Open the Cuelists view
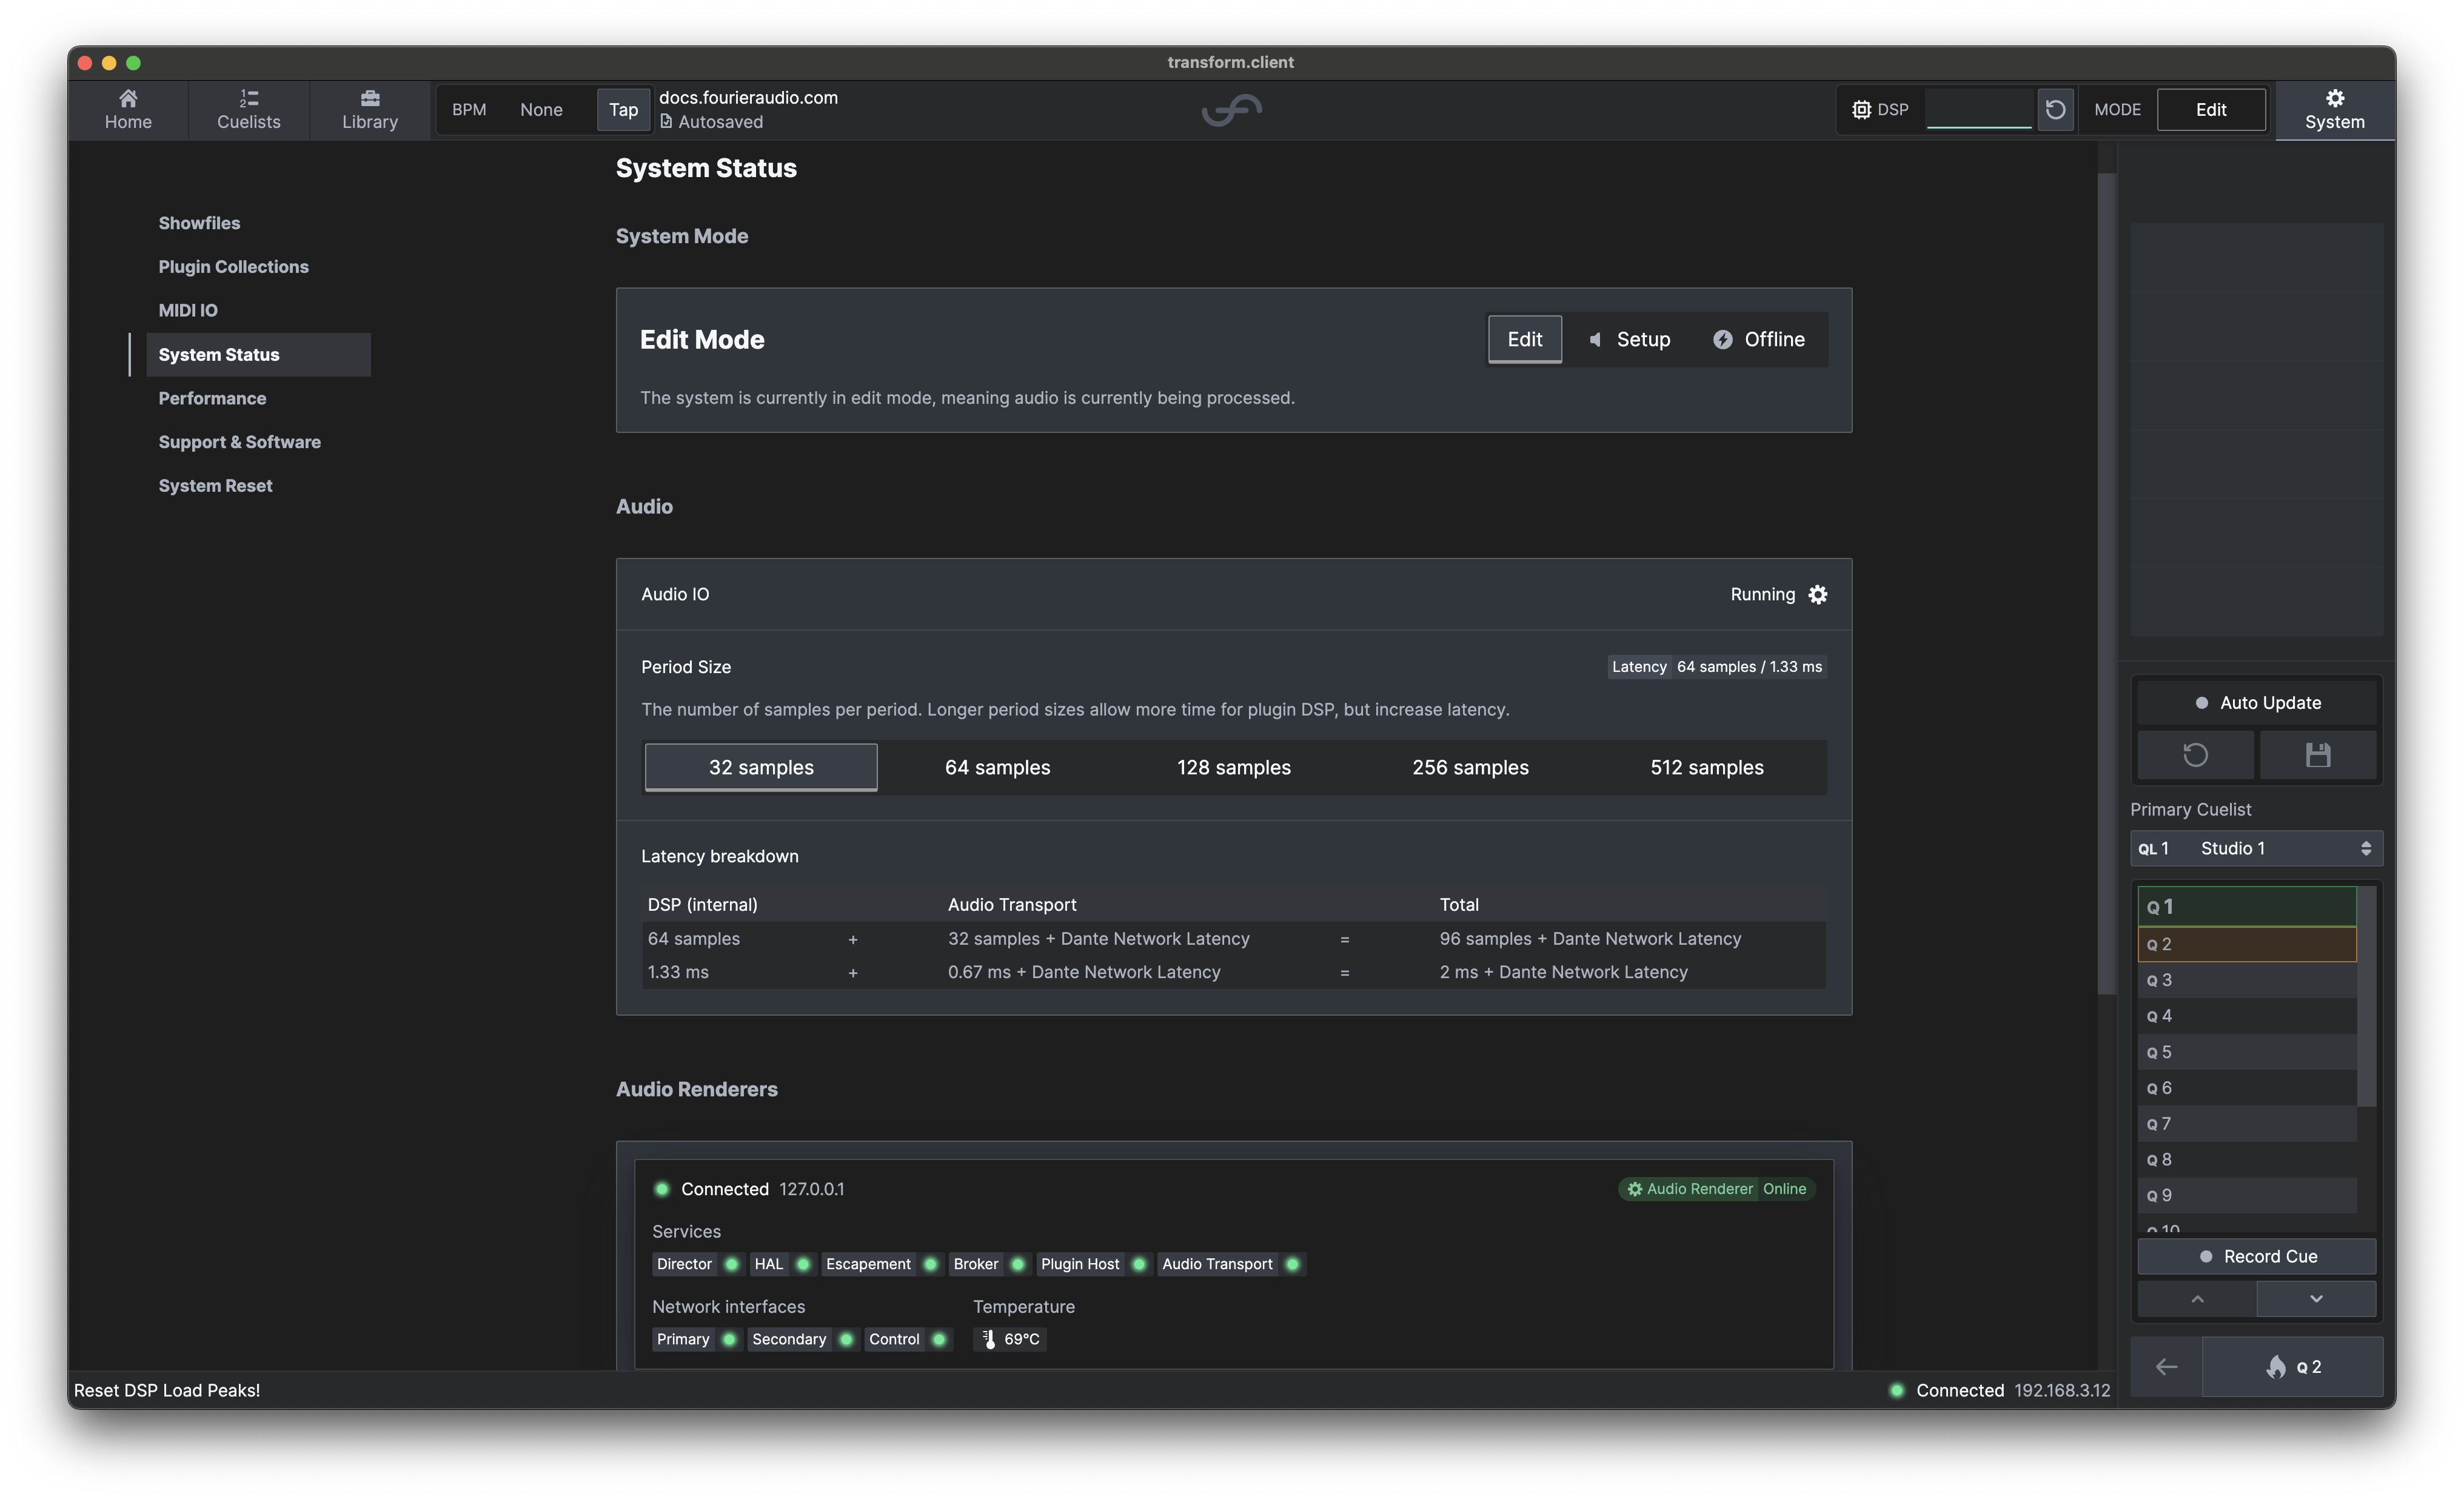The image size is (2464, 1499). 249,110
